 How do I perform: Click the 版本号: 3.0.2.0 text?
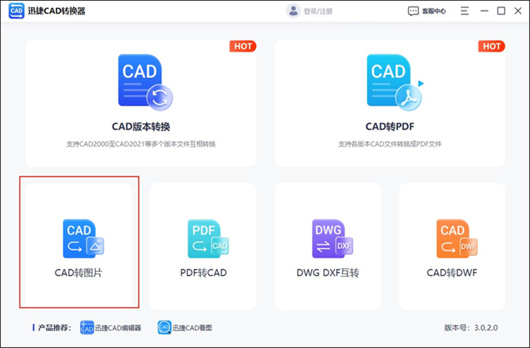tap(471, 328)
